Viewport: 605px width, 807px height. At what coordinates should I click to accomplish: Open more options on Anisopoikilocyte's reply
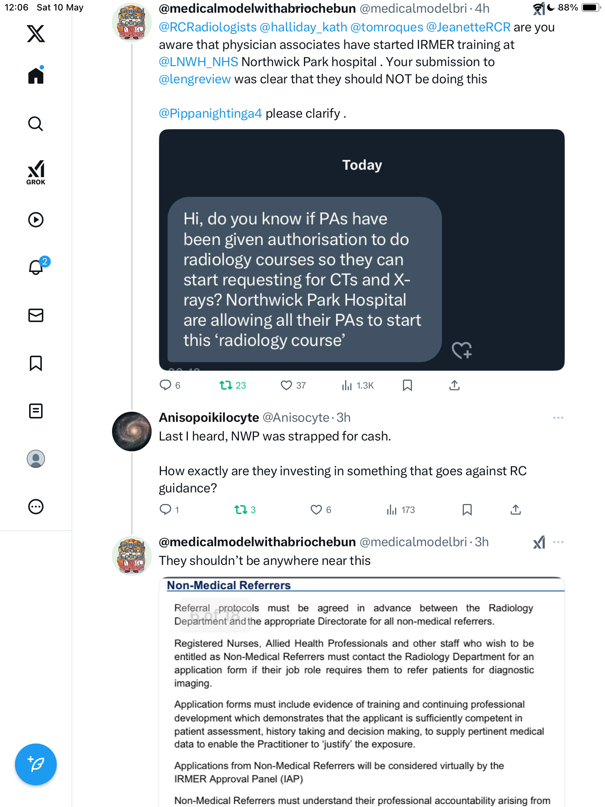(x=558, y=418)
